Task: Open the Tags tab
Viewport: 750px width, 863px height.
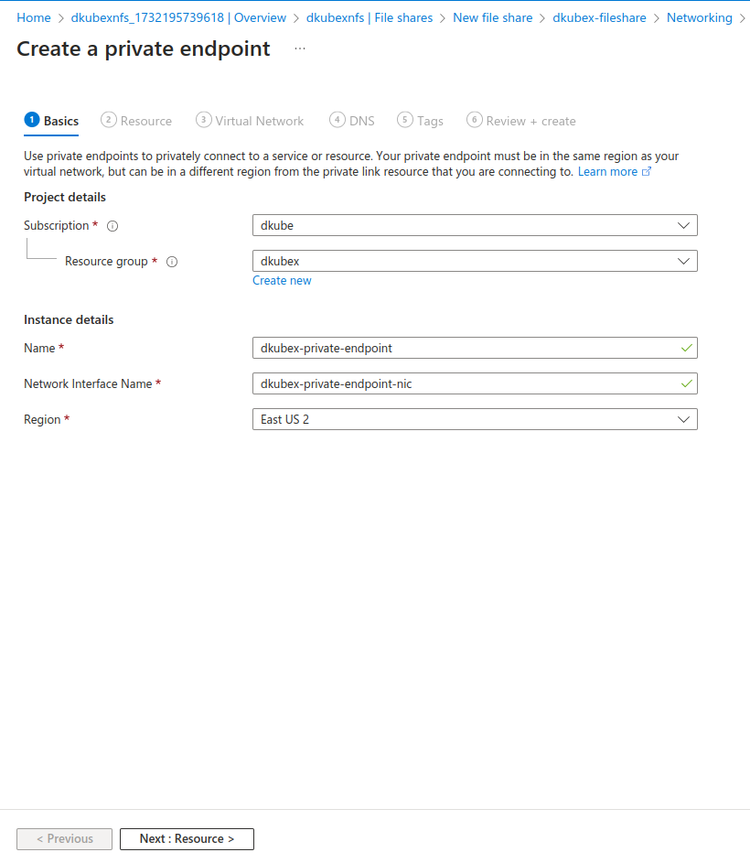Action: tap(421, 121)
